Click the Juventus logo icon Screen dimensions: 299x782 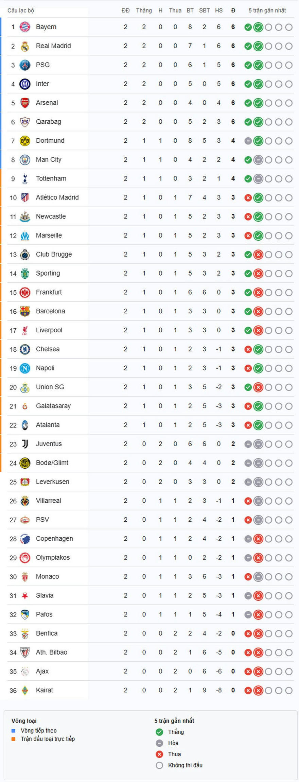(25, 444)
